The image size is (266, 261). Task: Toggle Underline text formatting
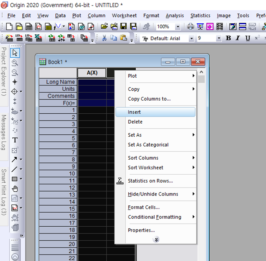point(248,38)
